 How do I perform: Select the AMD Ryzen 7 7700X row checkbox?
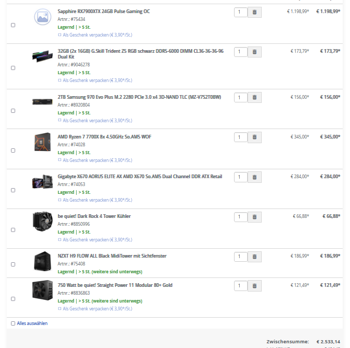[13, 150]
